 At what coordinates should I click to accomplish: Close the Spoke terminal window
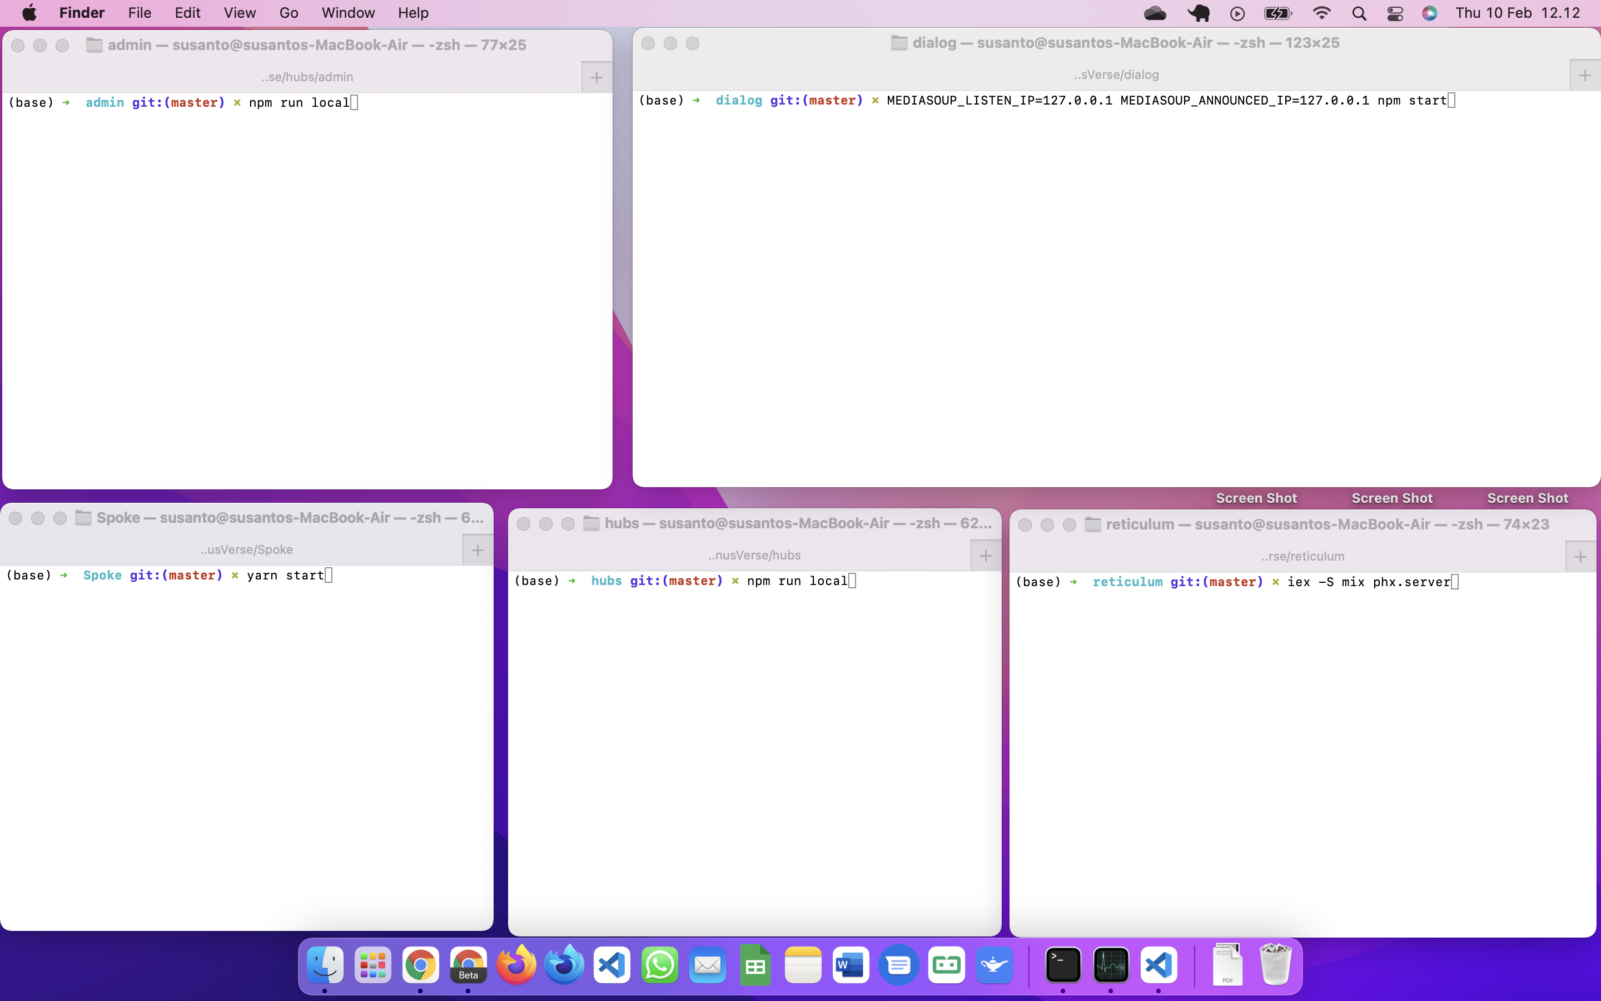point(16,518)
